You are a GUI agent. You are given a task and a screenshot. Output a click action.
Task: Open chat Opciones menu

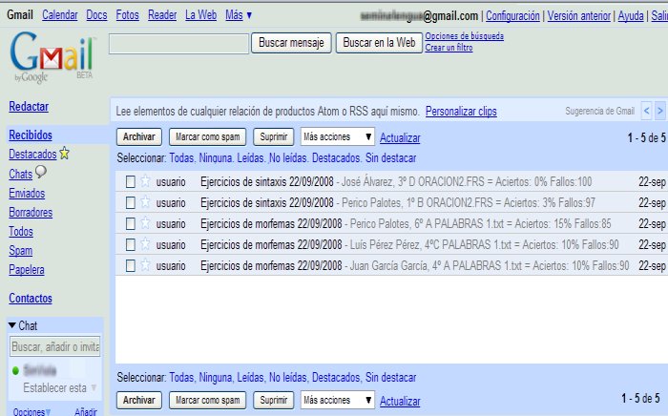[x=31, y=412]
